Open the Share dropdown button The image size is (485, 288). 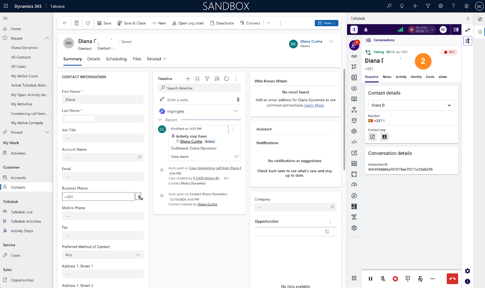(326, 23)
